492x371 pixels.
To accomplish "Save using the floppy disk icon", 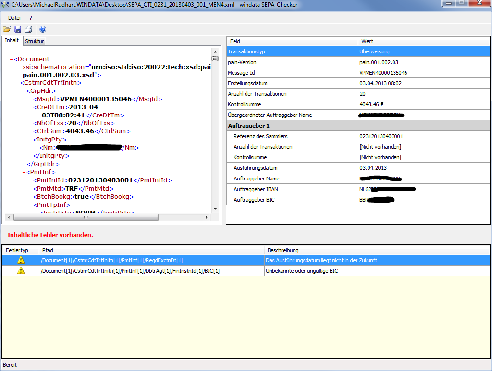I will [x=18, y=29].
